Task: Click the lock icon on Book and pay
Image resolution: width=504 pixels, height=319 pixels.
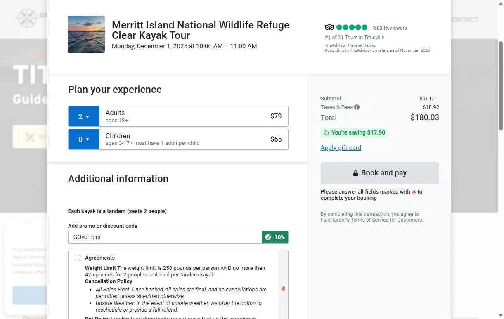Action: coord(355,173)
